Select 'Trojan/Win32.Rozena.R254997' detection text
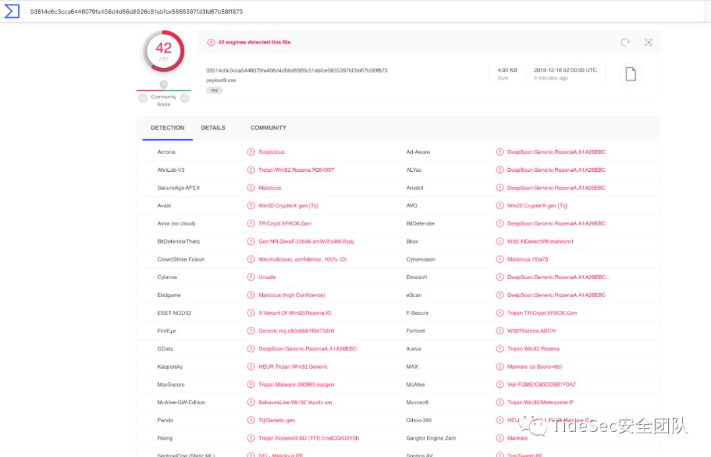 coord(296,170)
